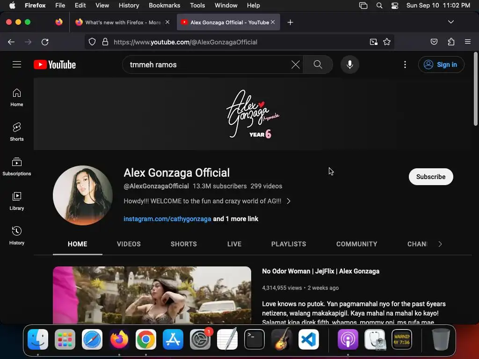Open picture-in-picture icon in address bar
The height and width of the screenshot is (359, 479).
pos(373,42)
